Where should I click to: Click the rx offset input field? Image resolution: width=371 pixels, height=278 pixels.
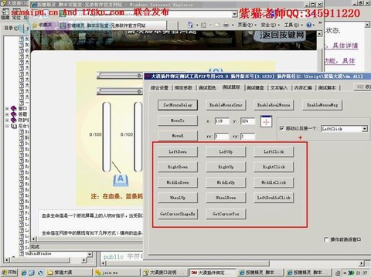click(x=222, y=136)
